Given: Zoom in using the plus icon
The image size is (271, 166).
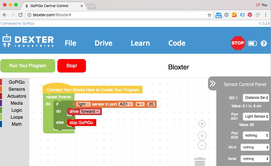Looking at the screenshot, I should 202,136.
